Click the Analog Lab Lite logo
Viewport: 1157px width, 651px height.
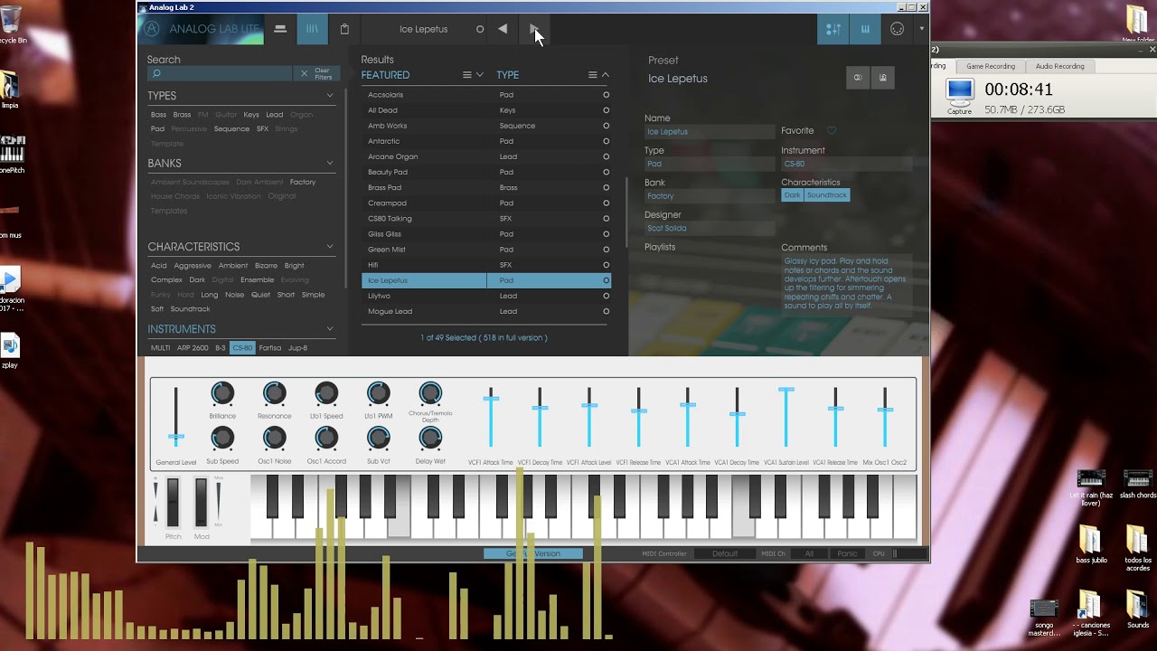click(x=202, y=29)
